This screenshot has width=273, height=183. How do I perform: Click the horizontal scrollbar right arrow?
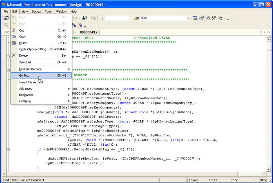point(264,174)
